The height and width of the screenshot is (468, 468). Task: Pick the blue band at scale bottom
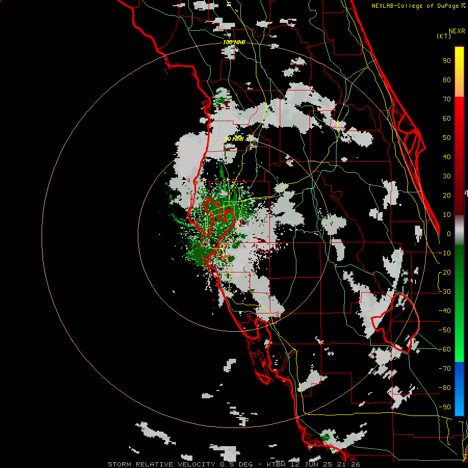[x=459, y=388]
